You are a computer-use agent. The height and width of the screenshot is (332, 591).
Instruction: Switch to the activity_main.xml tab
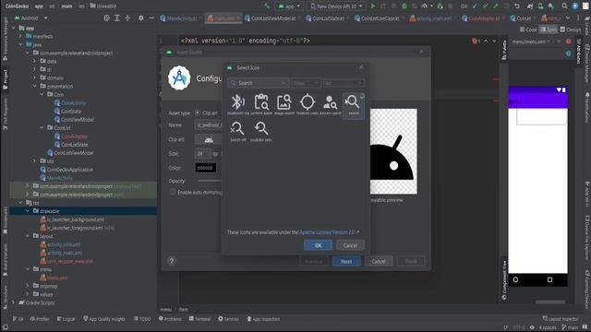pos(433,18)
